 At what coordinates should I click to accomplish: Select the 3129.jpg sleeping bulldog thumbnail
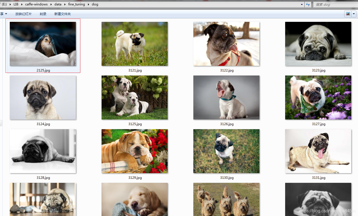coord(135,151)
